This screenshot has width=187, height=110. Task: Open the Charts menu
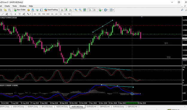click(7, 6)
